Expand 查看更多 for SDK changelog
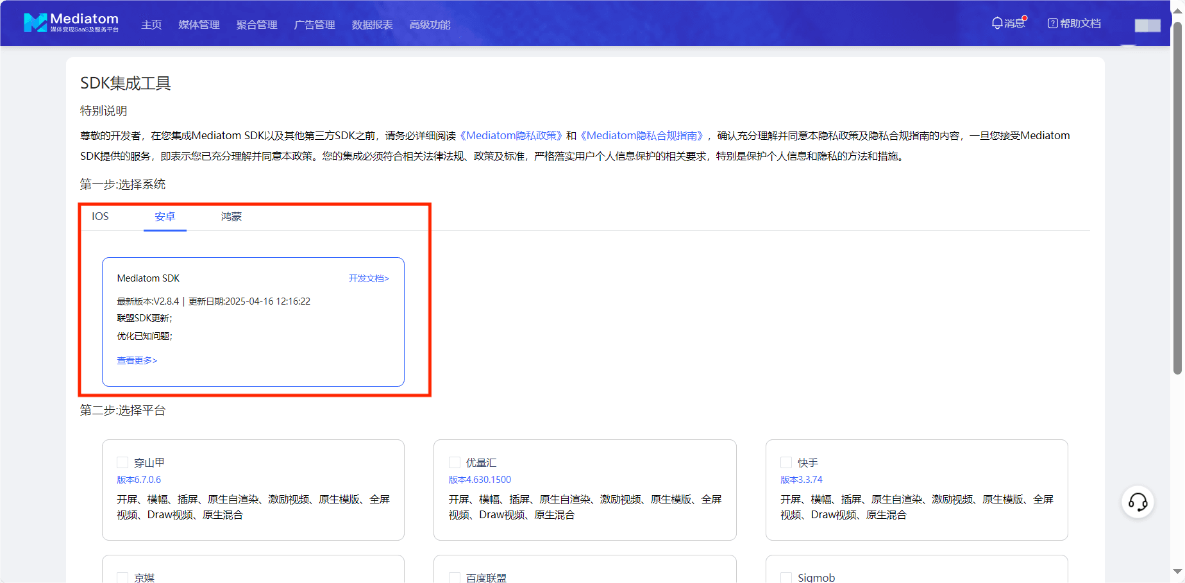Screen dimensions: 1185x583 pyautogui.click(x=137, y=360)
